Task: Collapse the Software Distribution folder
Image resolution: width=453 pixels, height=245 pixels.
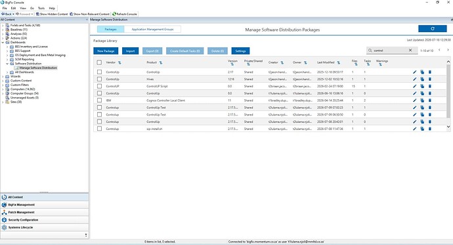Action: pos(7,64)
